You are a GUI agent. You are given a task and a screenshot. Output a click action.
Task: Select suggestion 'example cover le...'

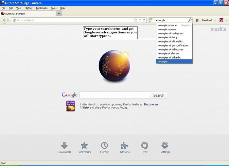[174, 25]
